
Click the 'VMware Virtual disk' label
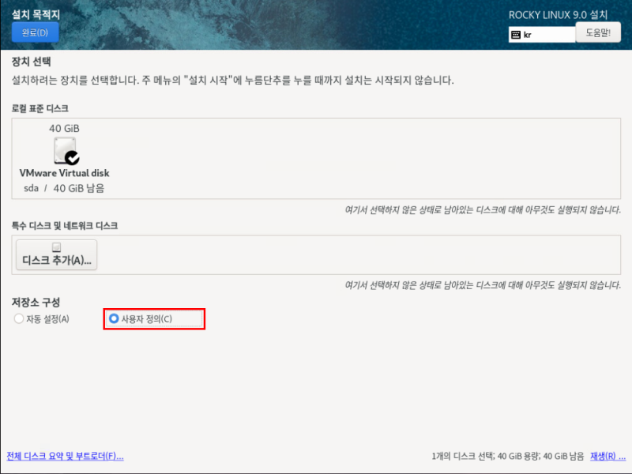[65, 173]
